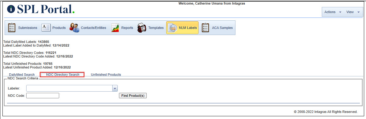Click the Intagras copyright footer text
Image resolution: width=366 pixels, height=119 pixels.
[x=325, y=112]
